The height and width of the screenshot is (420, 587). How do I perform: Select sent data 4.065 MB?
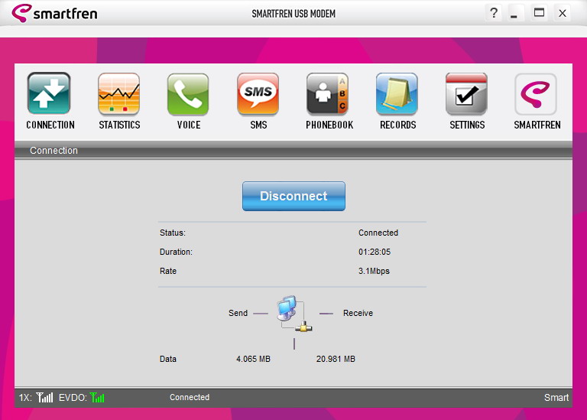253,359
